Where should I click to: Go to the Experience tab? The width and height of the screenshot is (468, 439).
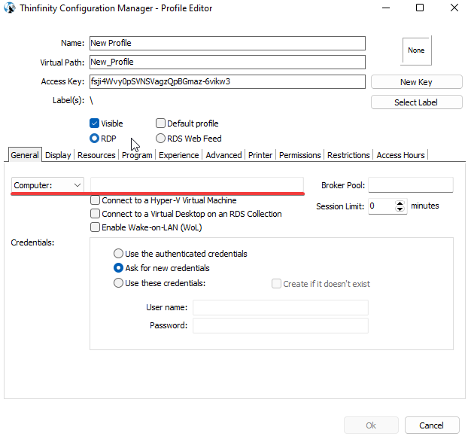(179, 155)
